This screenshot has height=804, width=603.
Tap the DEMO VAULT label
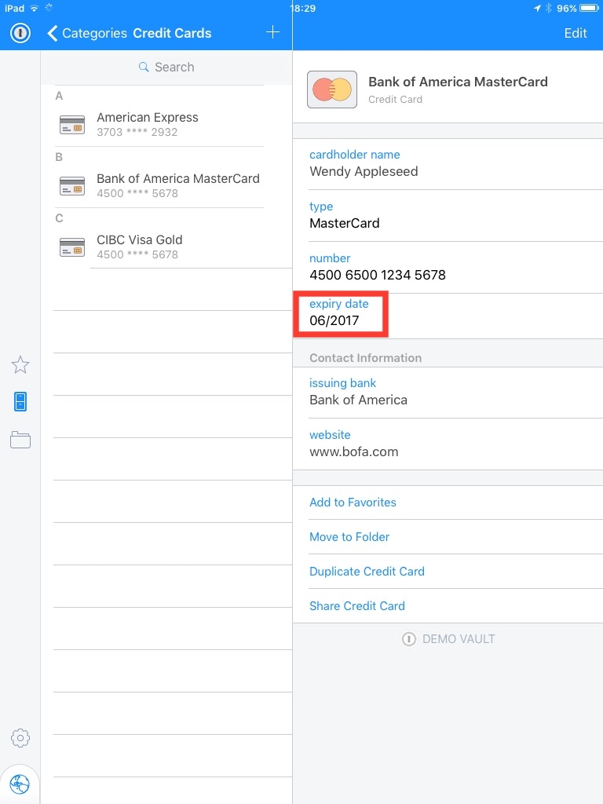coord(459,639)
